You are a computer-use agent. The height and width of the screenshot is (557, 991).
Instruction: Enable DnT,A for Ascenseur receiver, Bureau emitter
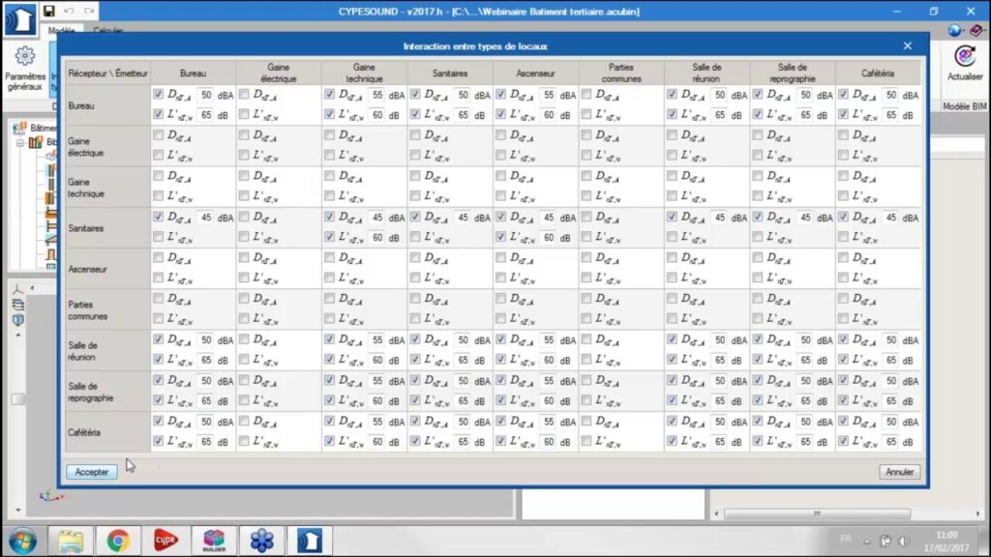point(158,258)
